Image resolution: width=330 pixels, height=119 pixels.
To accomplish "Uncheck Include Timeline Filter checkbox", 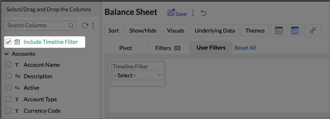I will [x=8, y=42].
